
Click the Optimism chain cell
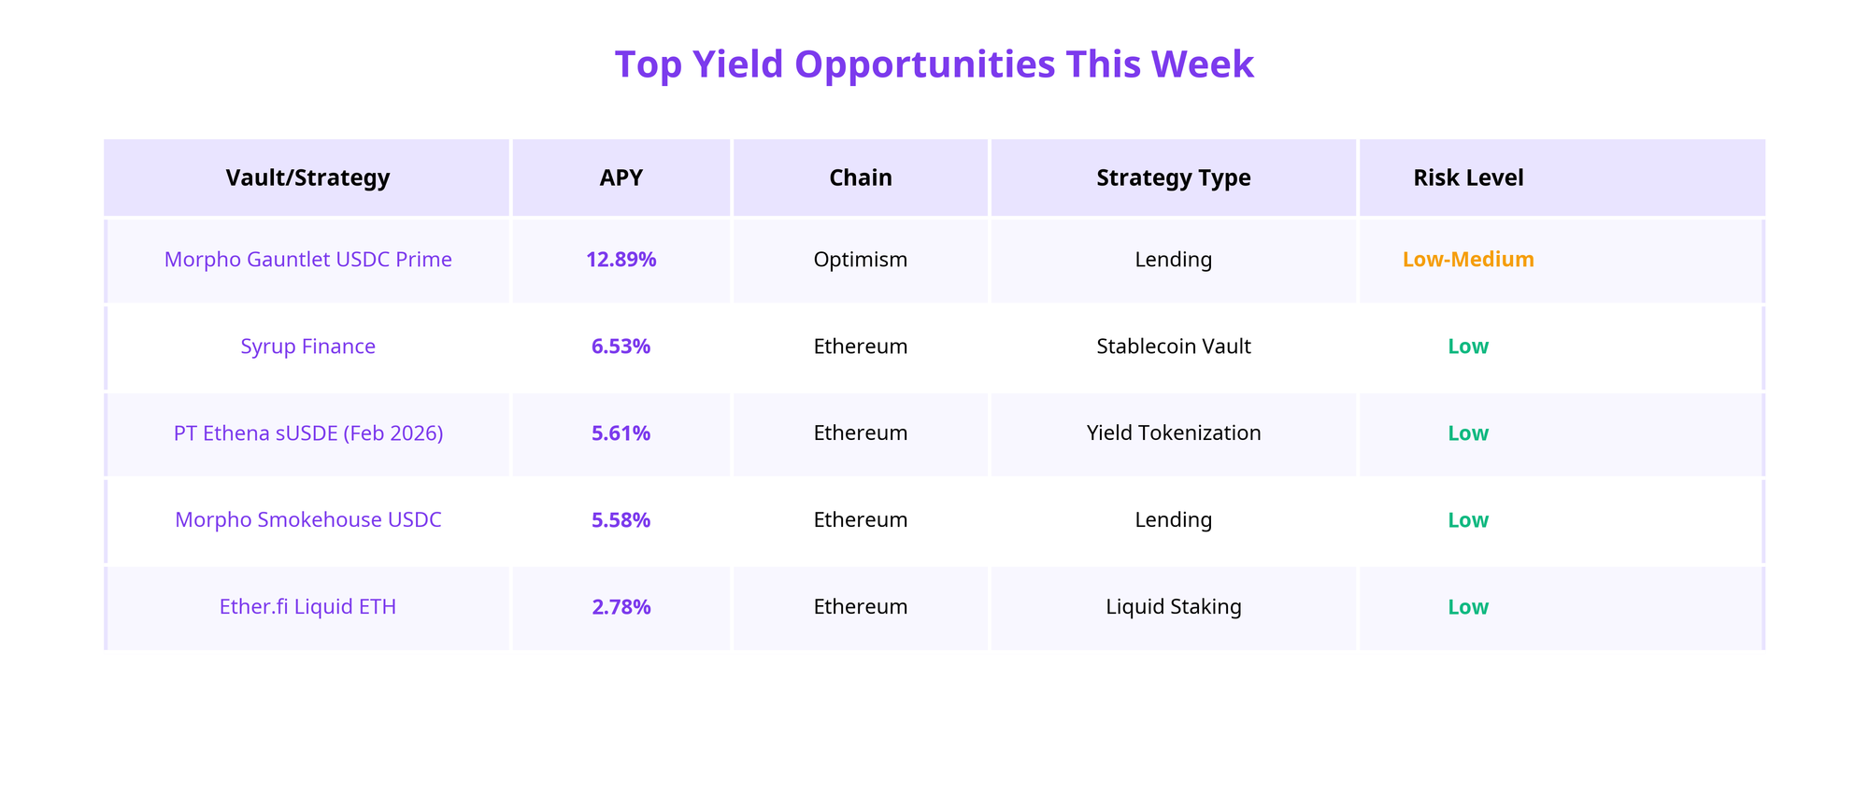pyautogui.click(x=860, y=260)
